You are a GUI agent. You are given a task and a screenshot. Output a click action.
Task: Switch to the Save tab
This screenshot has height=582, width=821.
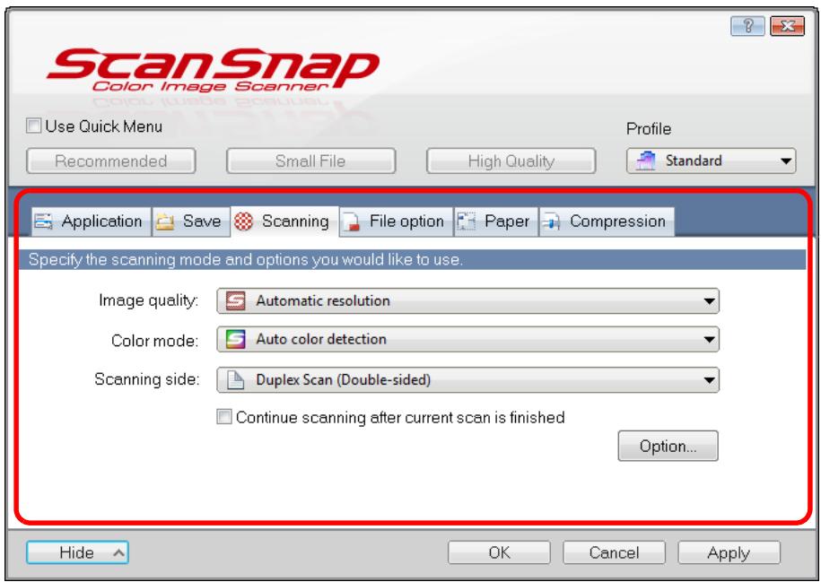[191, 222]
